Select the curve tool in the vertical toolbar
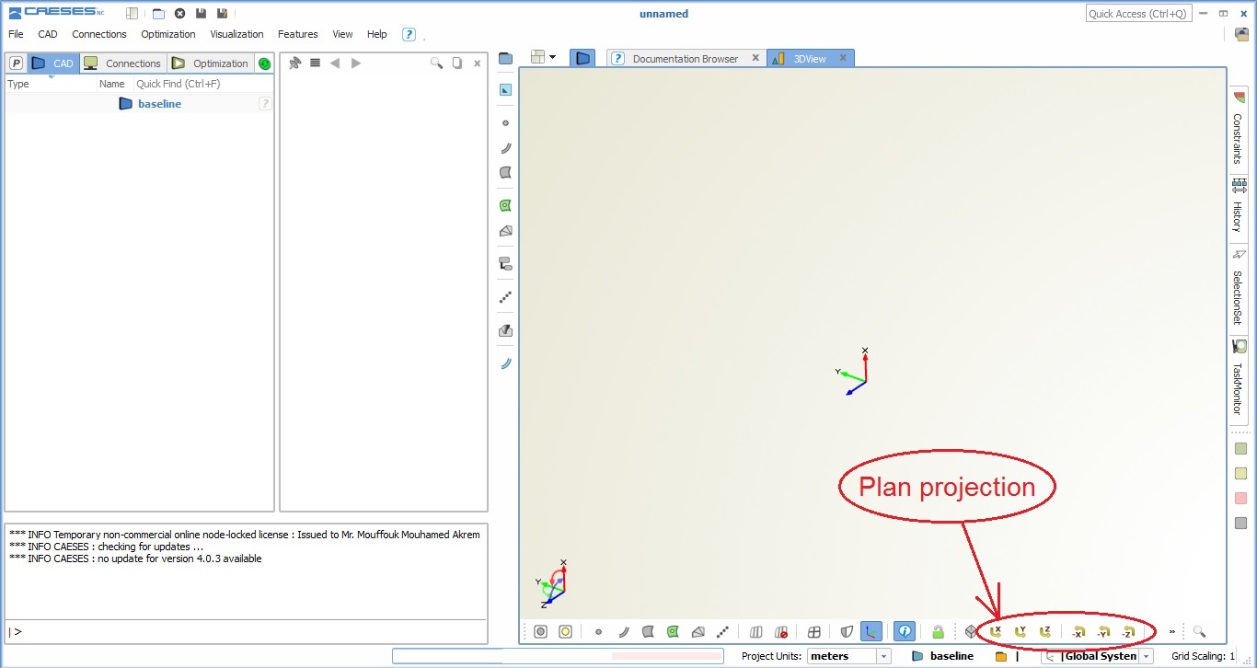The width and height of the screenshot is (1257, 668). click(x=505, y=148)
